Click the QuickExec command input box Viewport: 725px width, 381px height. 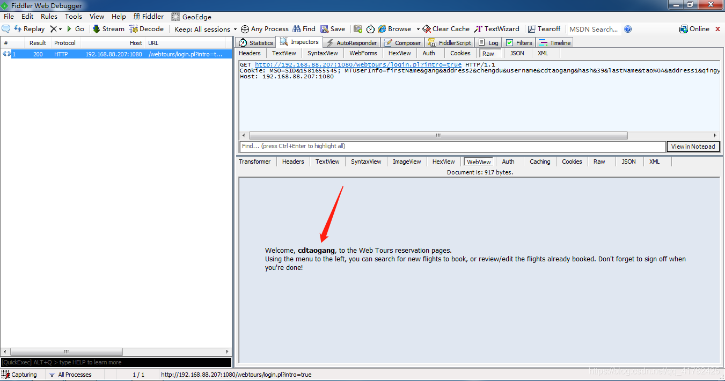[116, 363]
